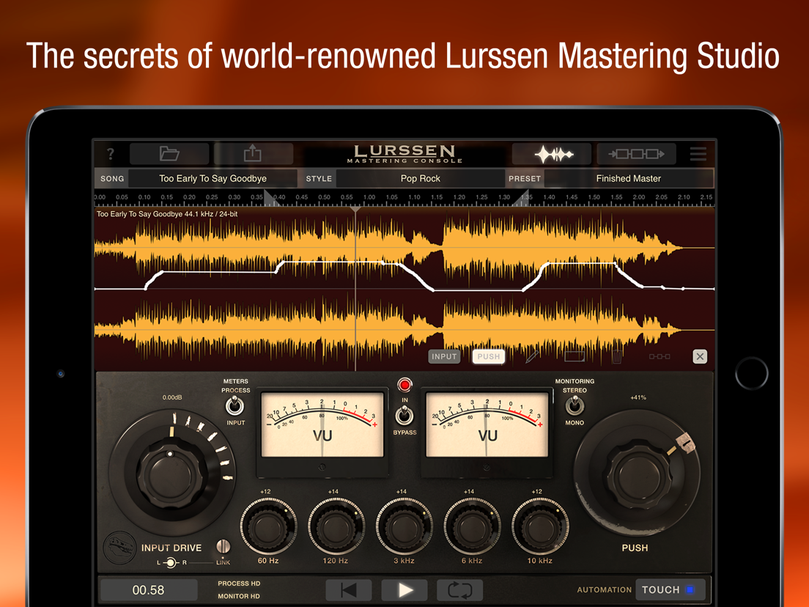The width and height of the screenshot is (809, 607).
Task: Start playback with the Play button
Action: click(404, 590)
